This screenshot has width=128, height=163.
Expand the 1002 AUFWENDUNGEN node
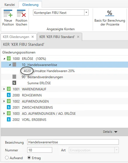coord(4,101)
